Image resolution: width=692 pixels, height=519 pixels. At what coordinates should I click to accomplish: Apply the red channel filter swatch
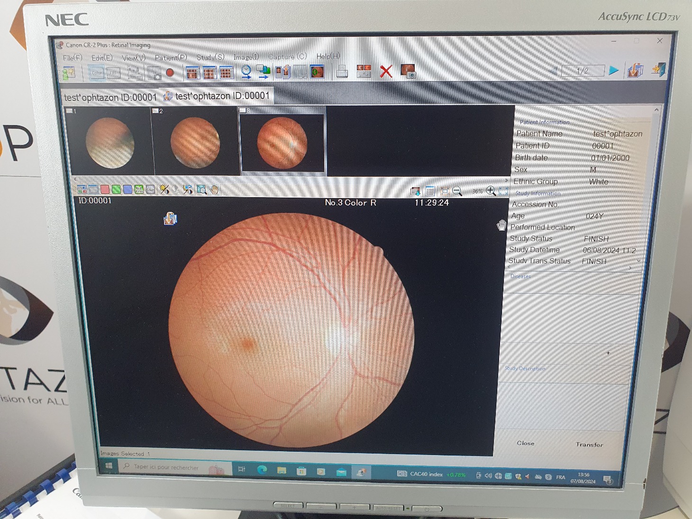tap(105, 190)
